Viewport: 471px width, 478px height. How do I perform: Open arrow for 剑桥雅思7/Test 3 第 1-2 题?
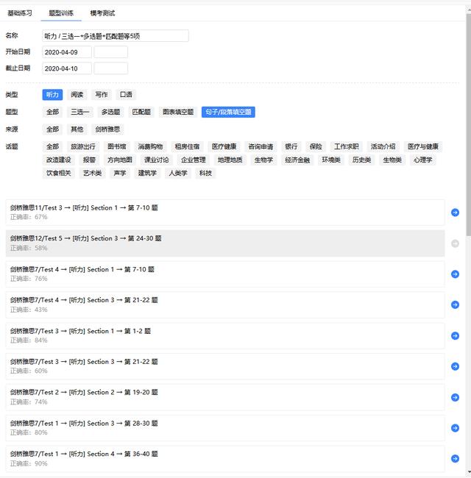(455, 336)
